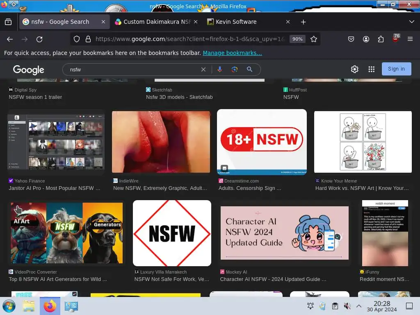Open the tracking protection shield icon

(77, 39)
